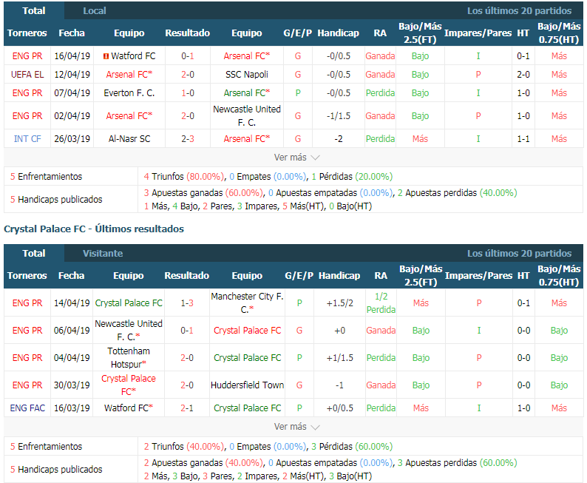The height and width of the screenshot is (483, 587).
Task: Click the 1-3 result for Crystal Palace vs Manchester City
Action: point(186,303)
